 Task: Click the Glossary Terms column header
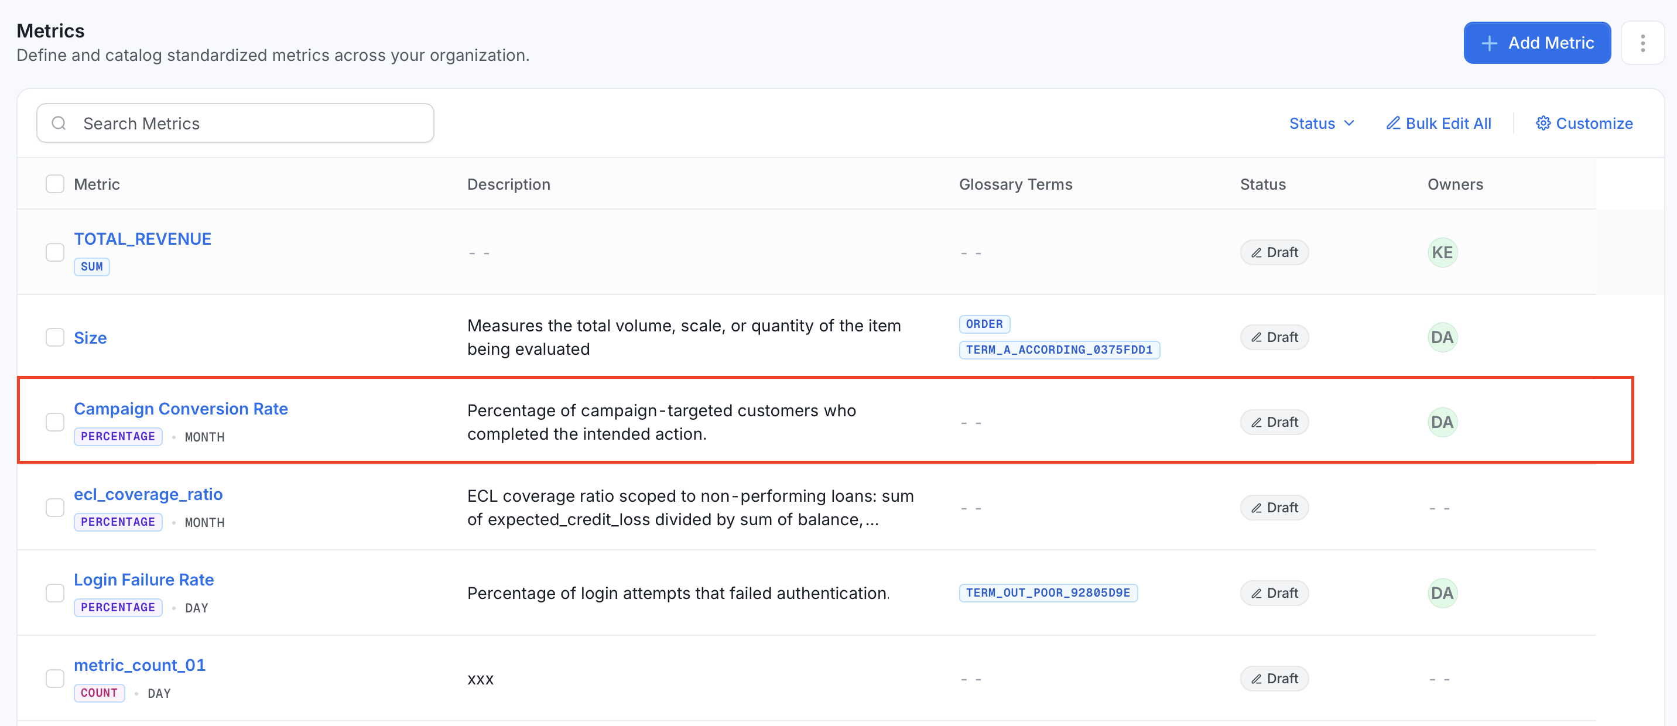click(x=1015, y=184)
